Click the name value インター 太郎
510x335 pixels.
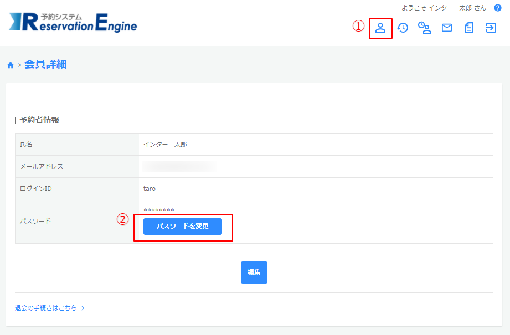(165, 144)
